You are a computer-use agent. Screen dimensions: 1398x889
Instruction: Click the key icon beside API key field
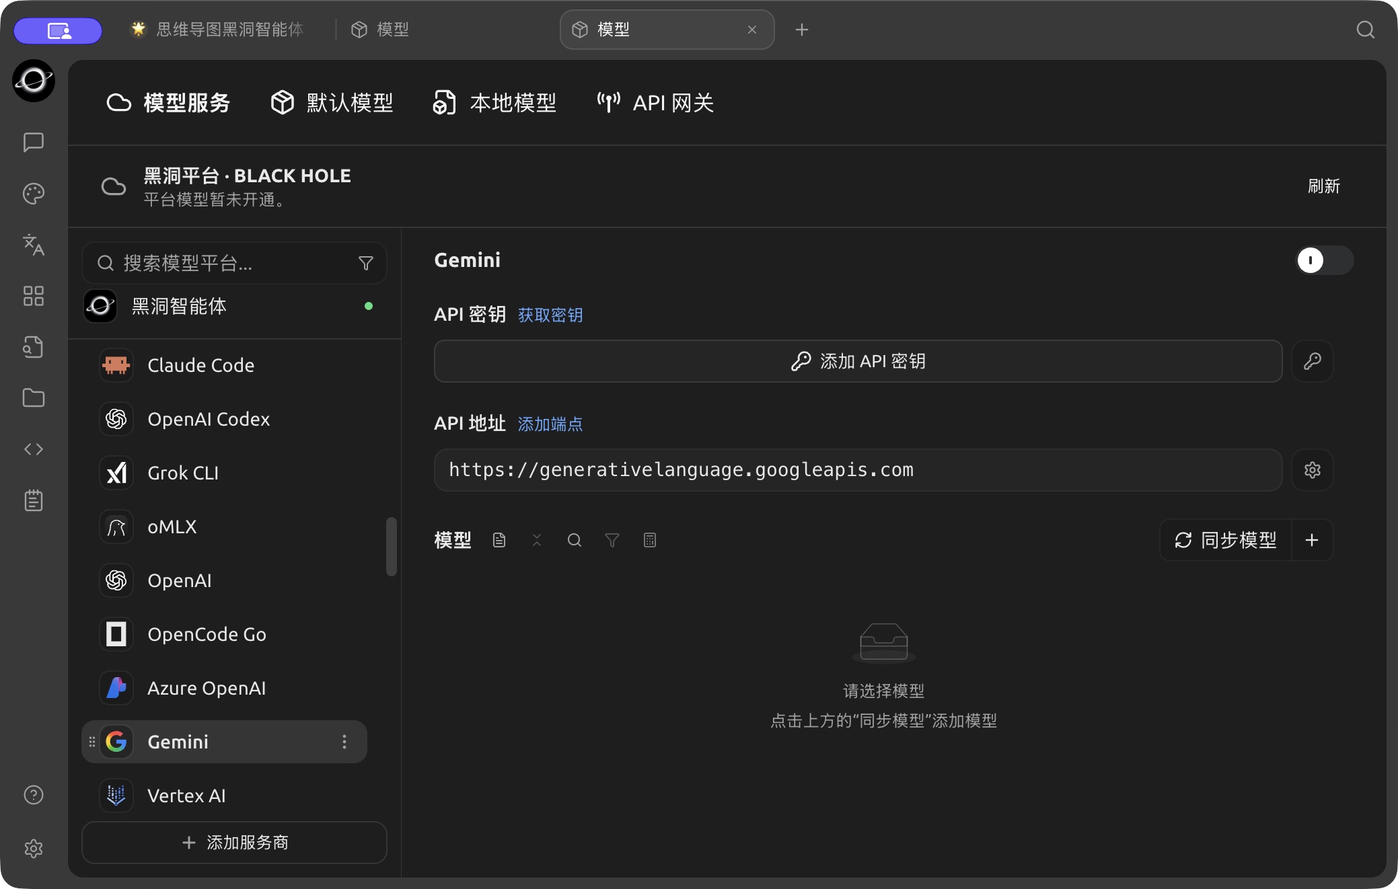(1312, 361)
